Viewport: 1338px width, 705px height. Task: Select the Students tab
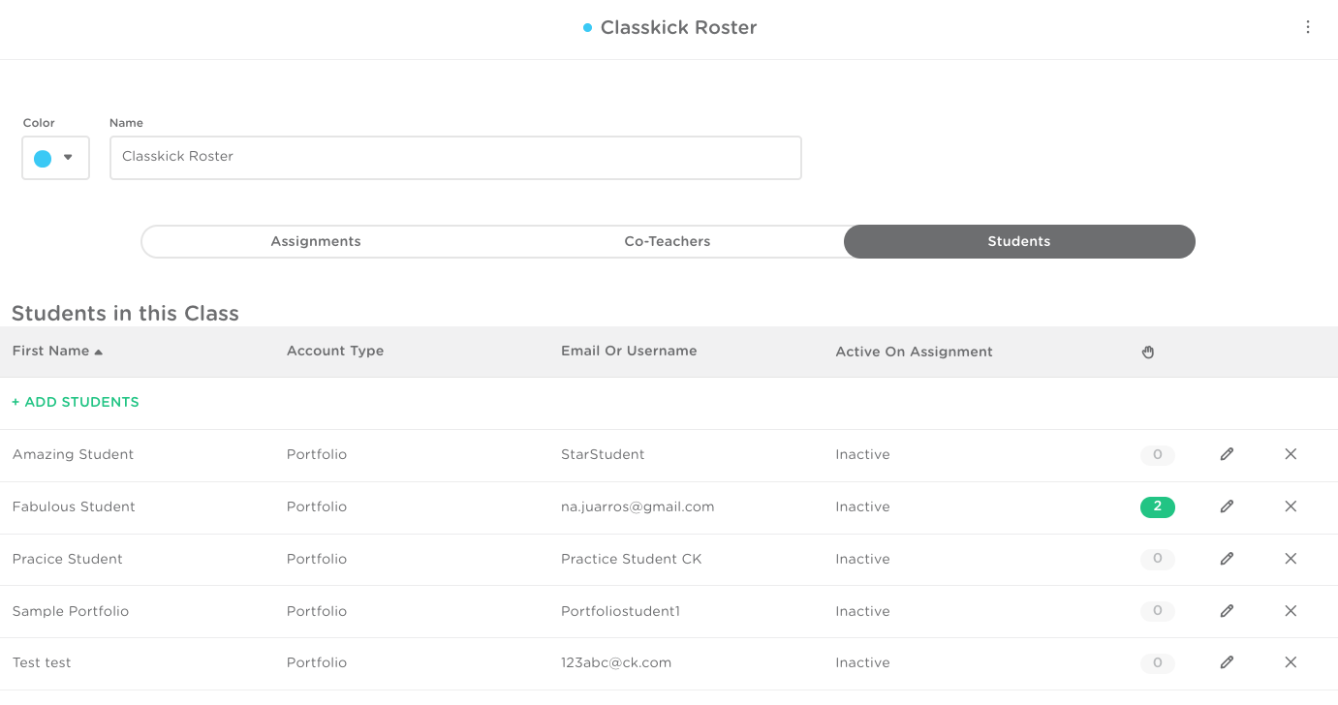click(1019, 241)
